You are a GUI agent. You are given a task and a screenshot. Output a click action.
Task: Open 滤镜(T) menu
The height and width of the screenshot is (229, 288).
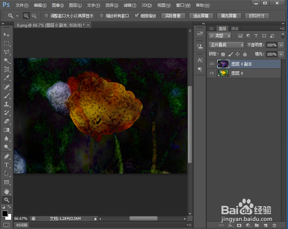(x=130, y=5)
